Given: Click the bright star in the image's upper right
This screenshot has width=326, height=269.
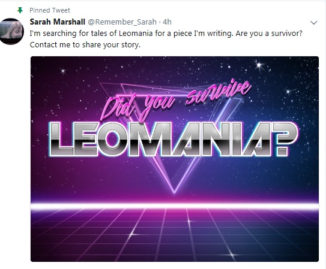Looking at the screenshot, I should point(259,65).
